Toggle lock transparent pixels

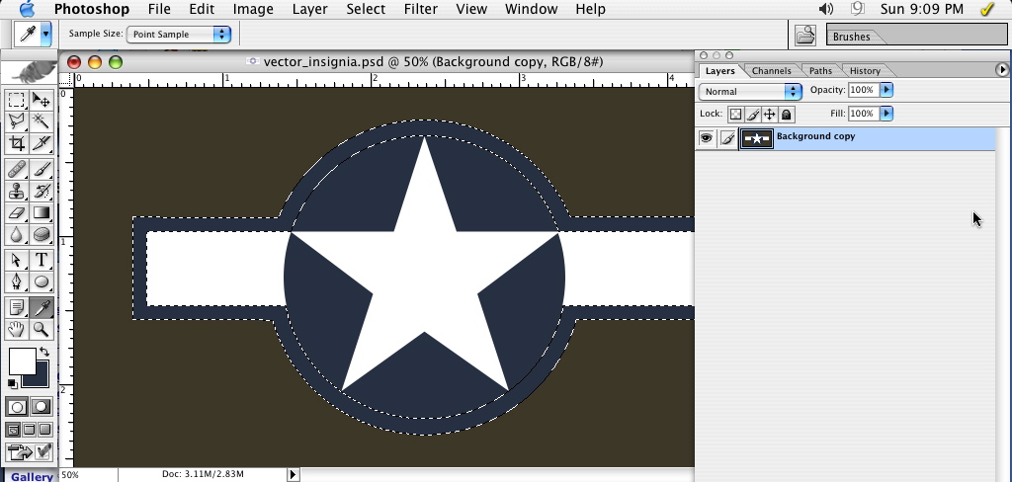(735, 115)
